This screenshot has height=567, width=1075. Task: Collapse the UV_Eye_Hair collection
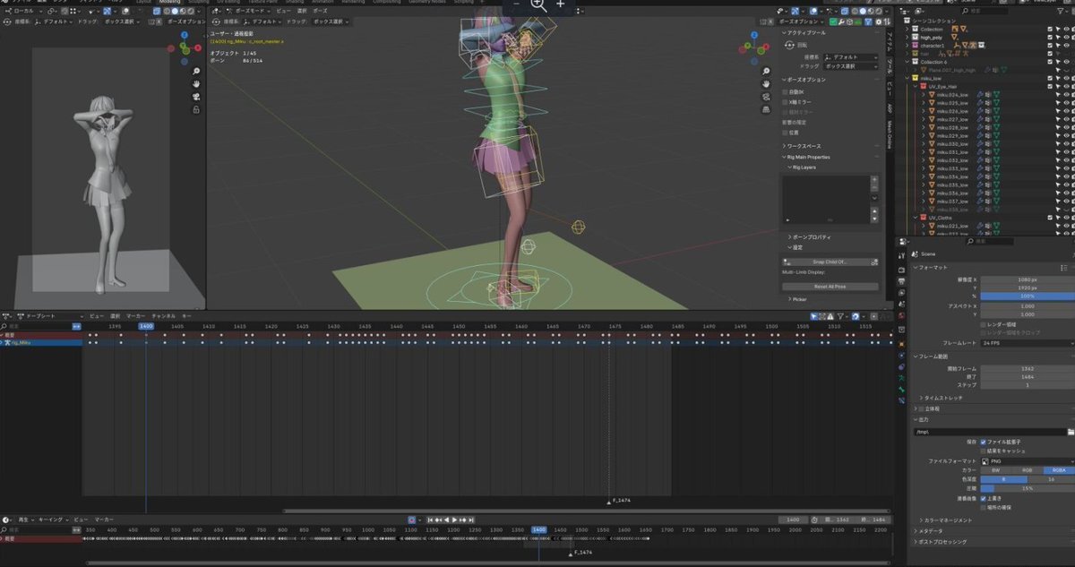click(916, 86)
